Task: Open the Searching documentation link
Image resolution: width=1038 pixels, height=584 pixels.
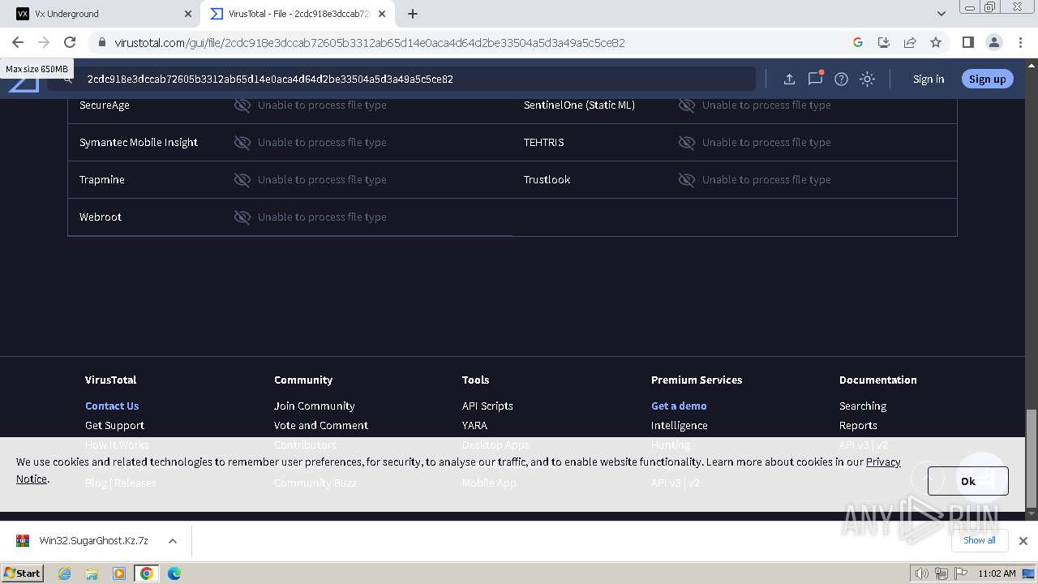Action: pos(863,406)
